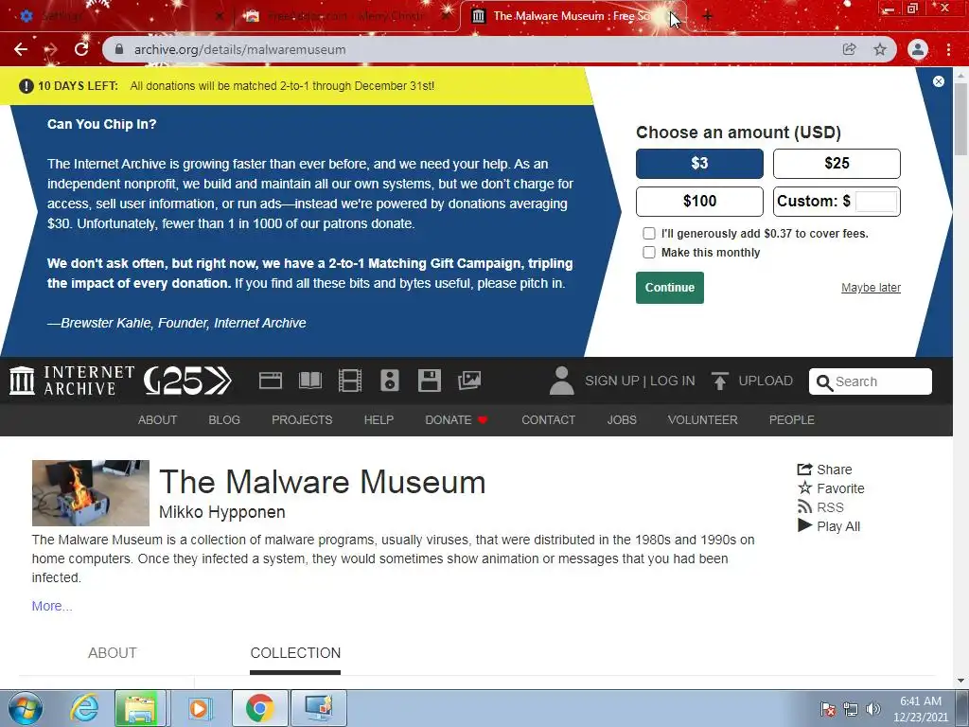Click the magnifier icon in search box
The image size is (969, 727).
(824, 382)
